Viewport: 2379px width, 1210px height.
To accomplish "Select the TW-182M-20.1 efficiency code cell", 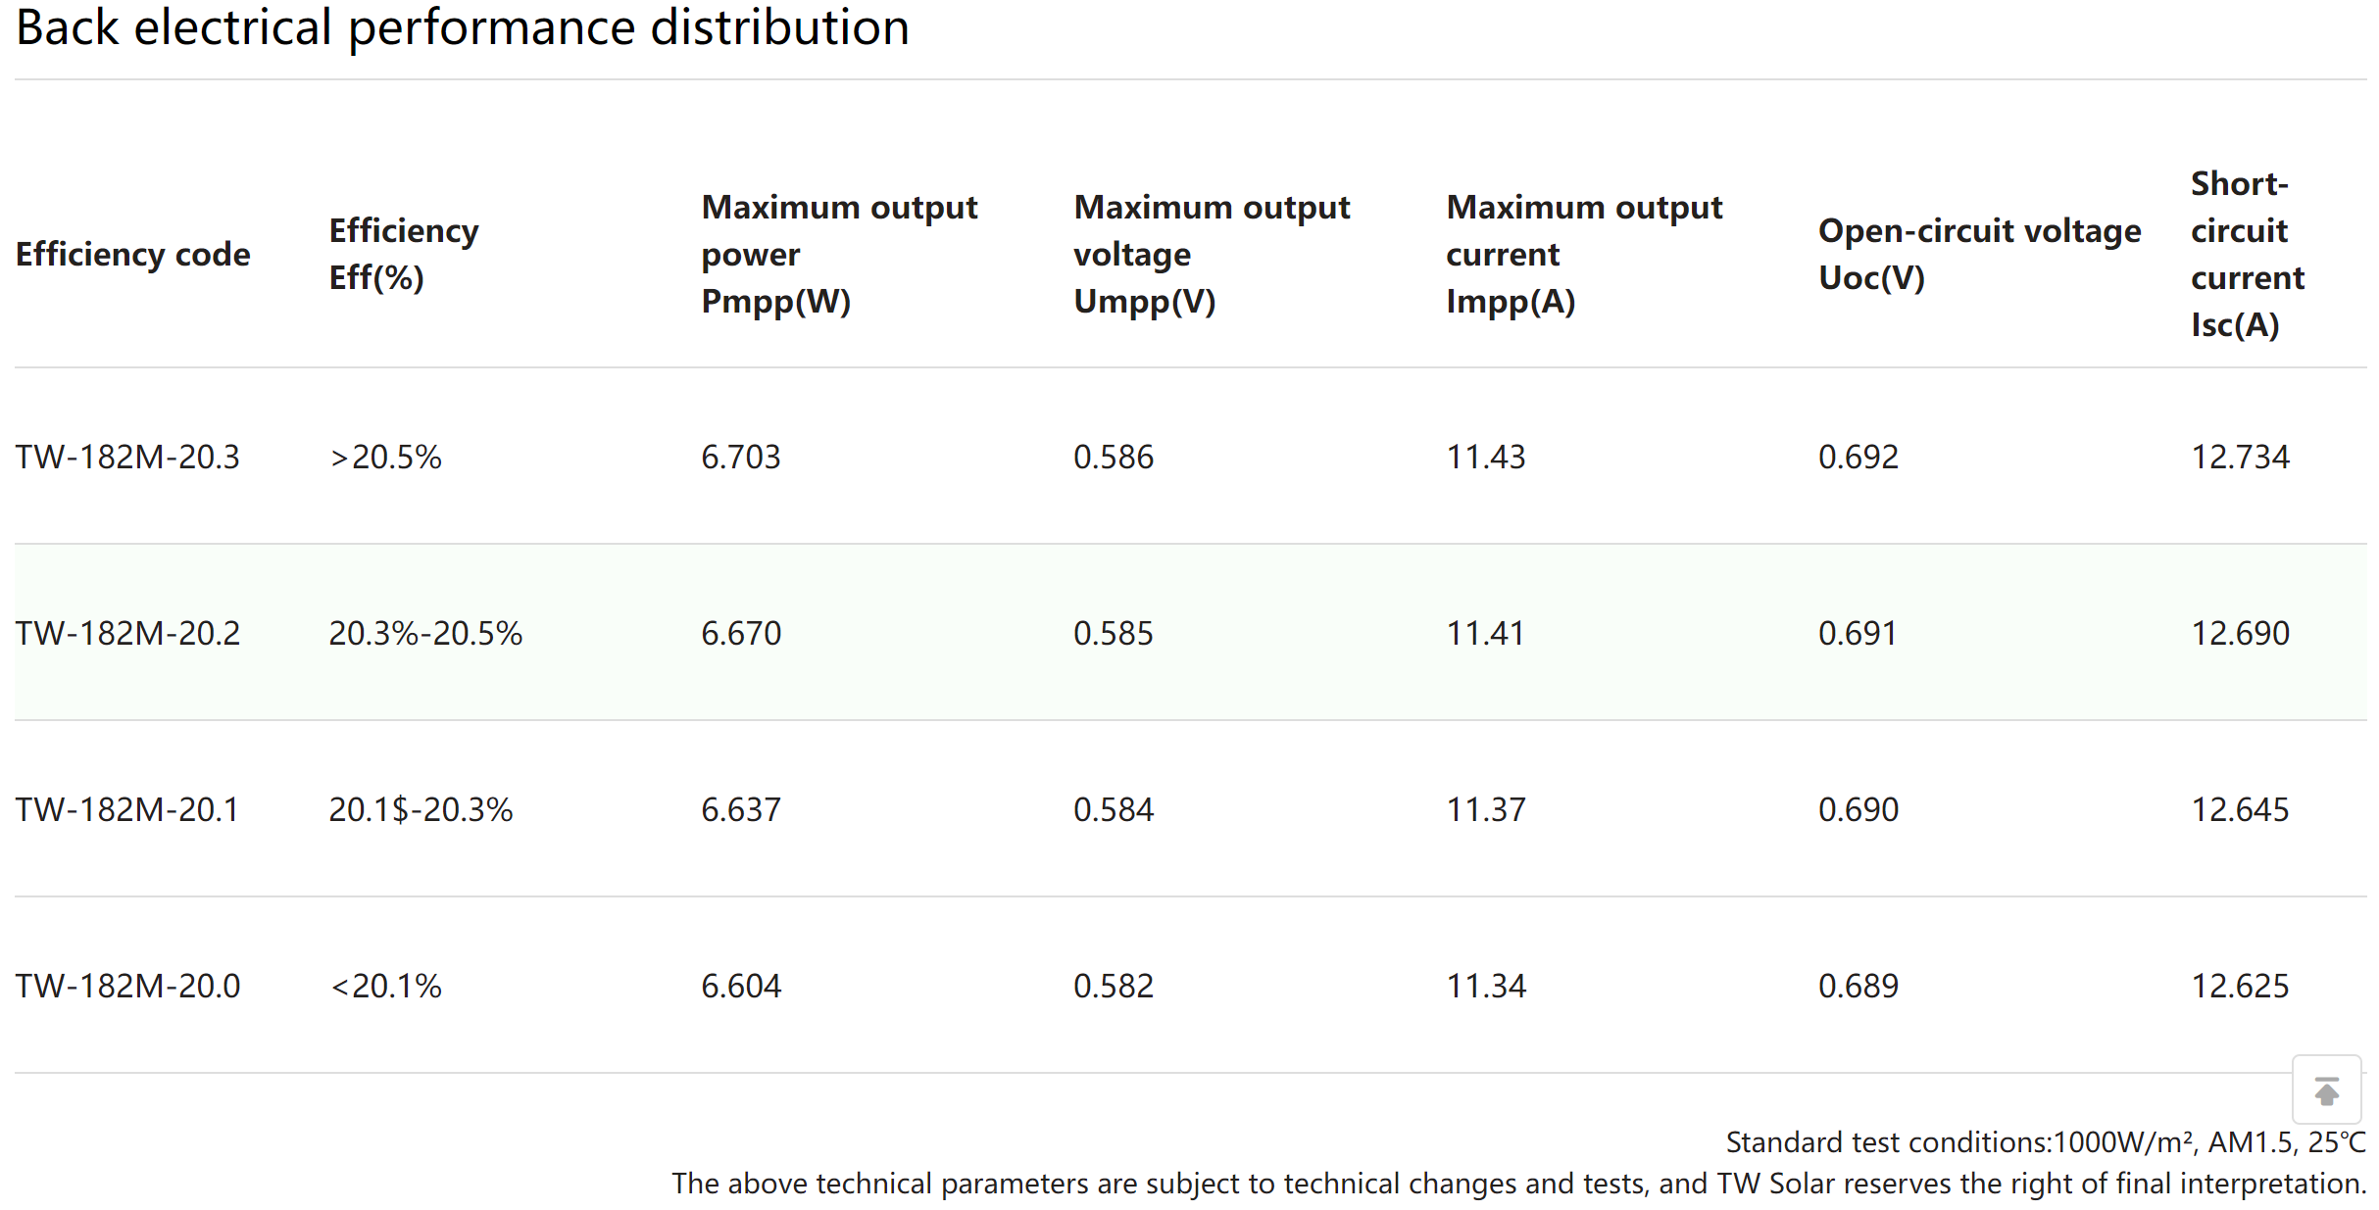I will tap(127, 810).
